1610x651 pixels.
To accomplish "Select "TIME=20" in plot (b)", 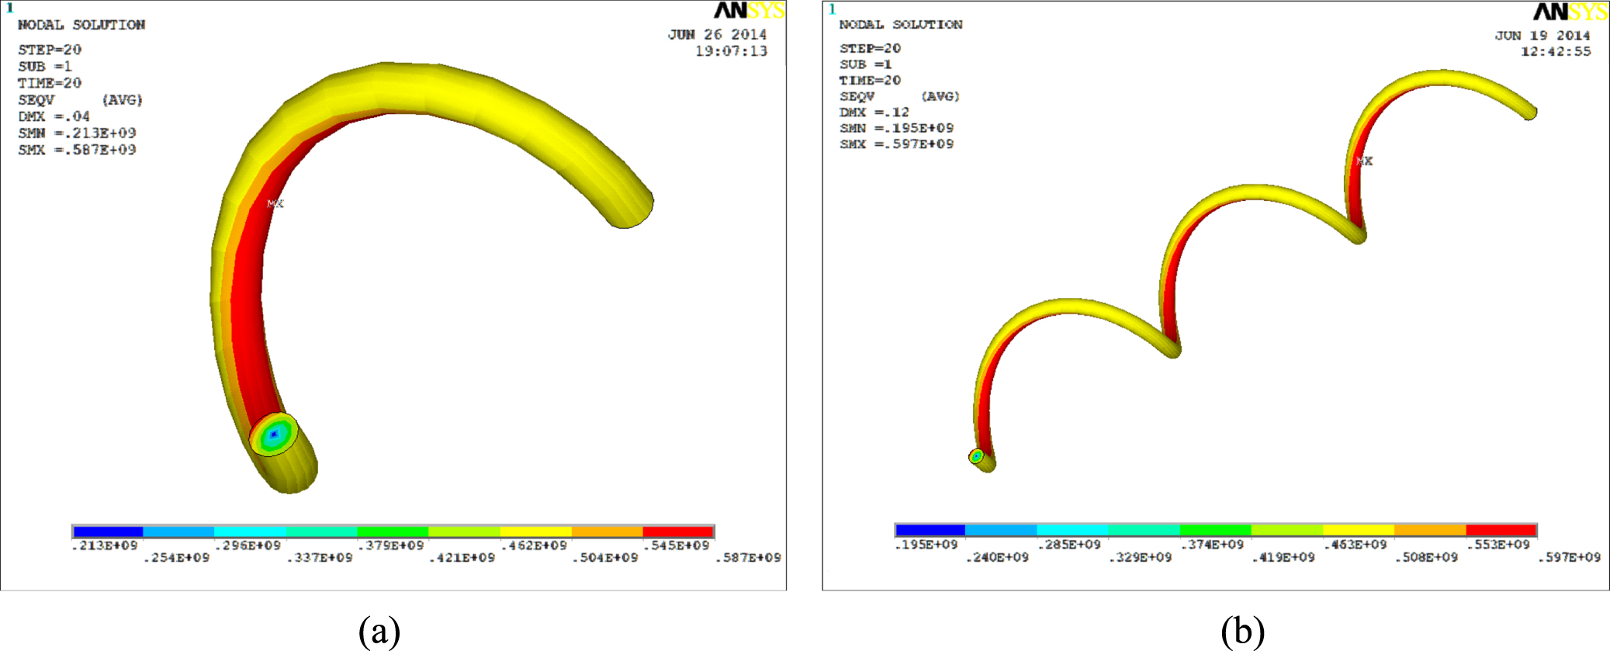I will (x=870, y=81).
